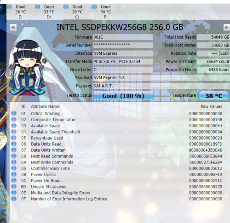This screenshot has width=230, height=223.
Task: Click Power On Count value 36634 count
Action: coord(213,62)
